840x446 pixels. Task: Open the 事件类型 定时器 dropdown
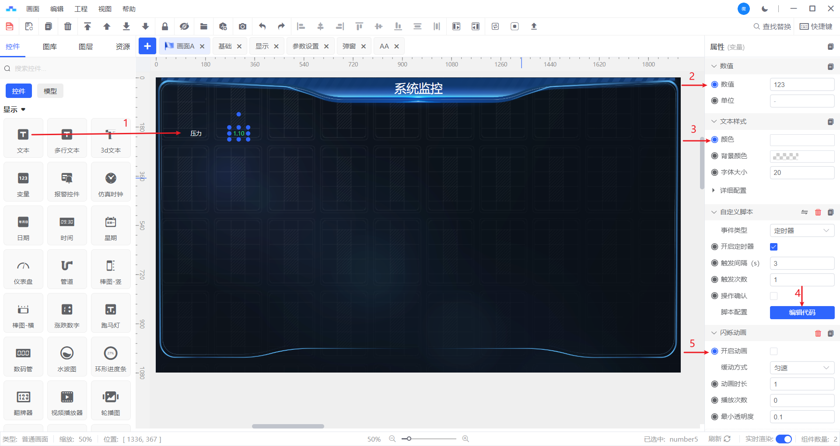(x=801, y=230)
